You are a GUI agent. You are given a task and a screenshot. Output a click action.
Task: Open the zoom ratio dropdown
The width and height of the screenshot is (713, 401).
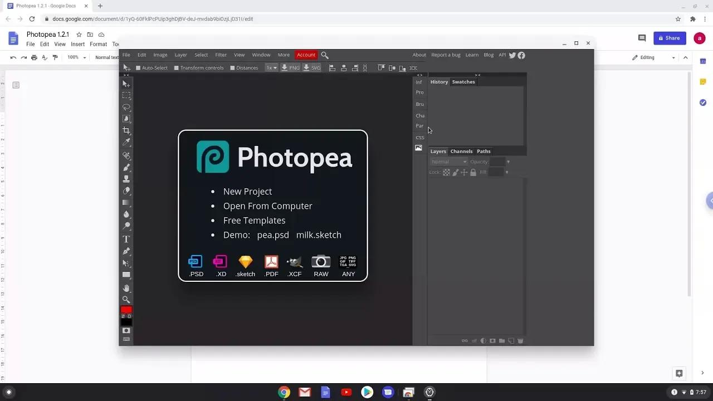271,67
